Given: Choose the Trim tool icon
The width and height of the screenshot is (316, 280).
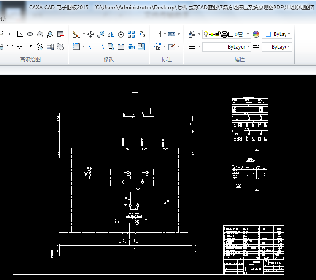Looking at the screenshot, I should coord(91,46).
